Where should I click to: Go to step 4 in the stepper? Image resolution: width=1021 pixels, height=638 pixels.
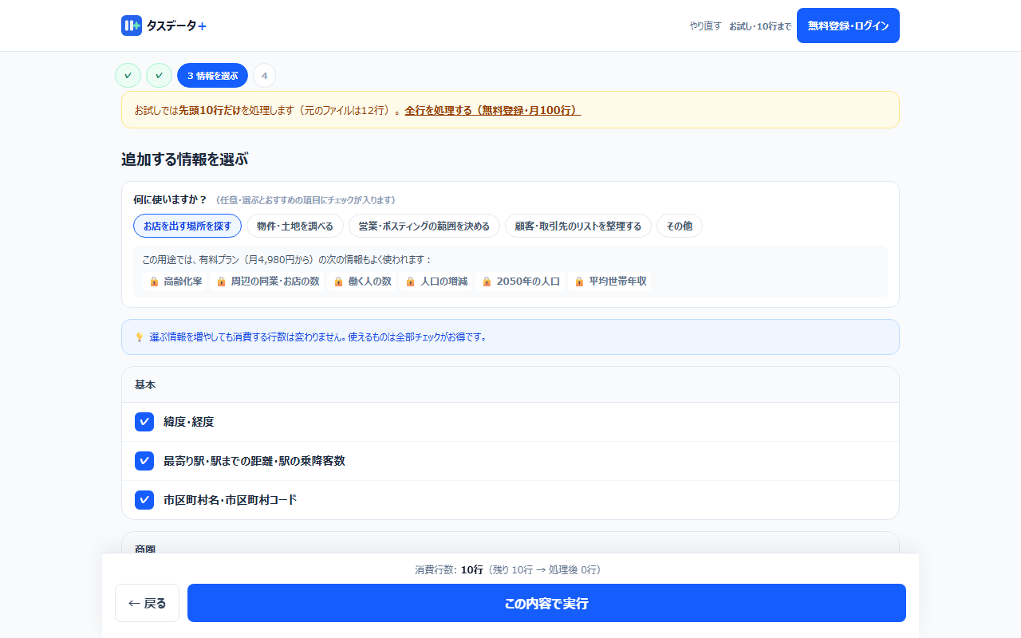coord(265,75)
